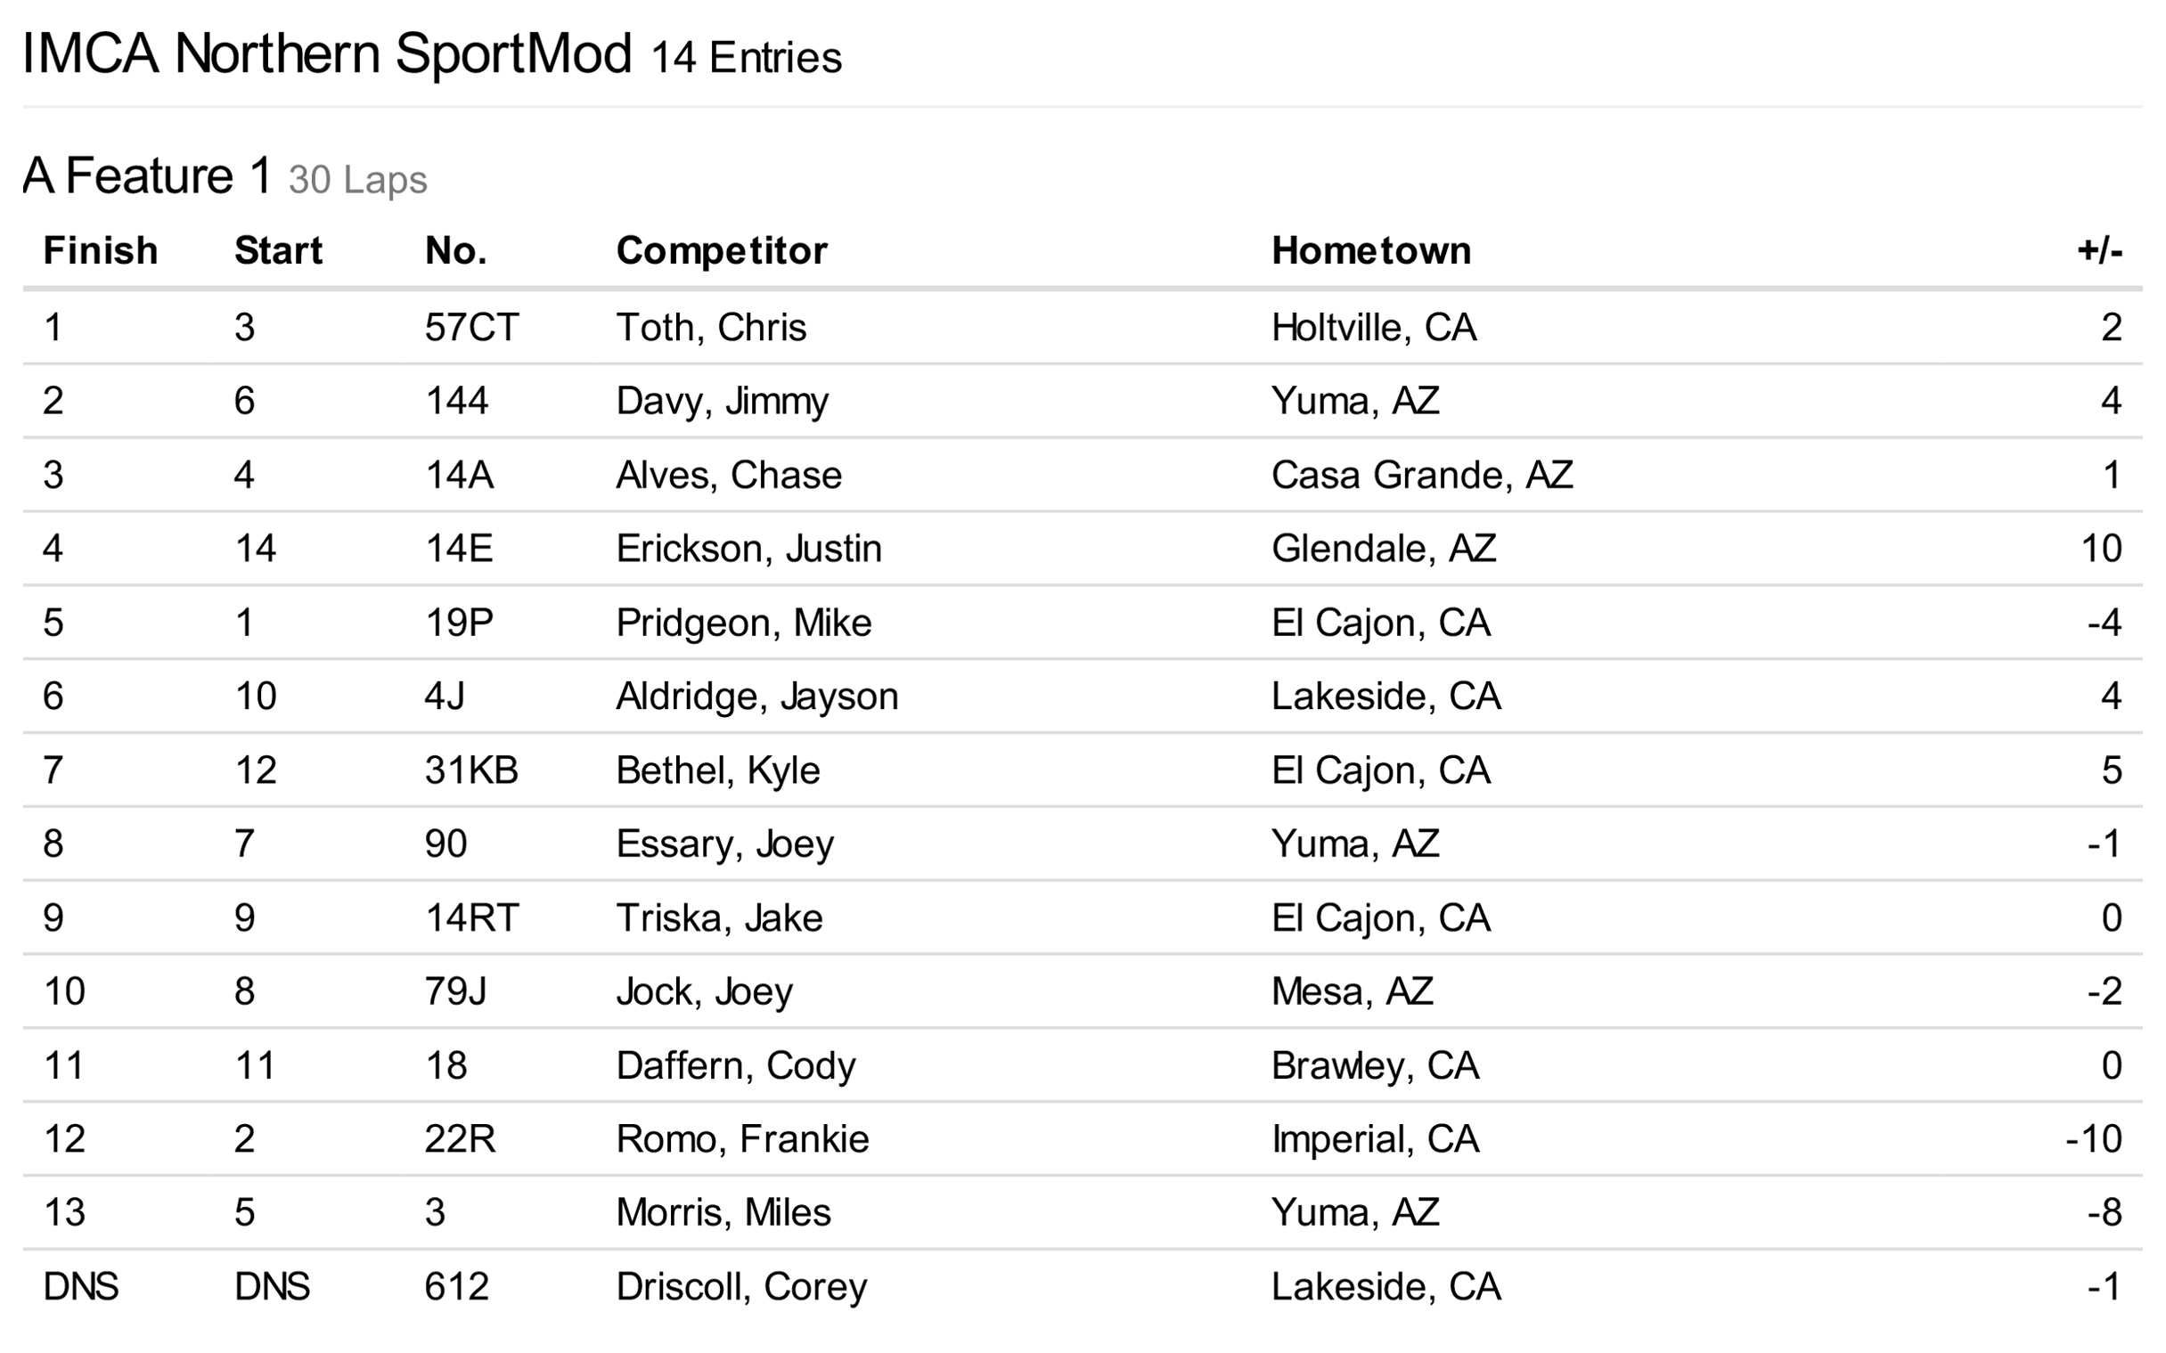Click Essary, Joey's name
The image size is (2166, 1353).
pos(724,844)
